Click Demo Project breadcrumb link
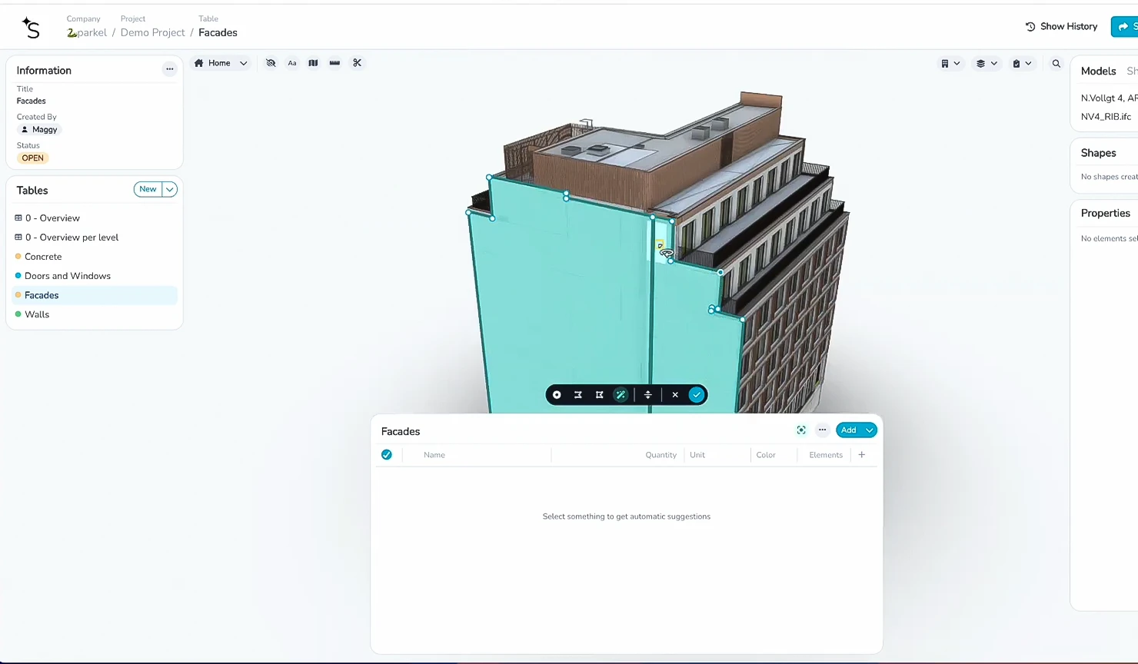The width and height of the screenshot is (1138, 664). click(152, 32)
